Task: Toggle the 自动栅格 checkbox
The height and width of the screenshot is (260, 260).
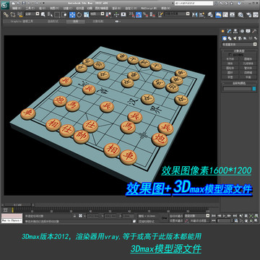Action: [230, 55]
